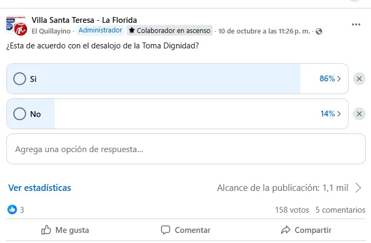This screenshot has width=371, height=243.
Task: Click the Comentar speech bubble button
Action: coord(186,230)
